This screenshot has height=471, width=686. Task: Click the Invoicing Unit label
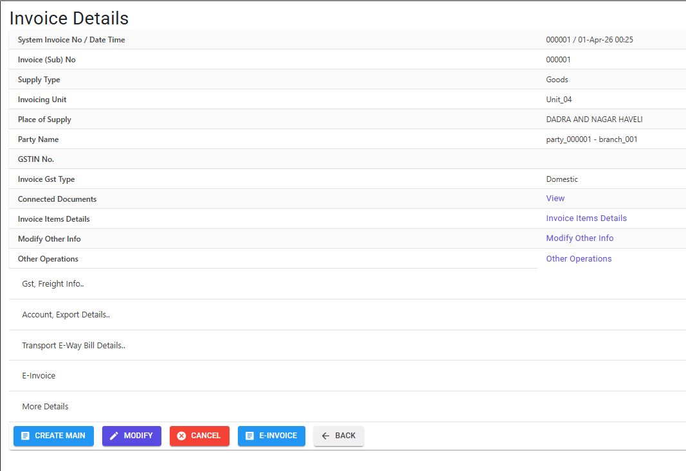[x=42, y=100]
